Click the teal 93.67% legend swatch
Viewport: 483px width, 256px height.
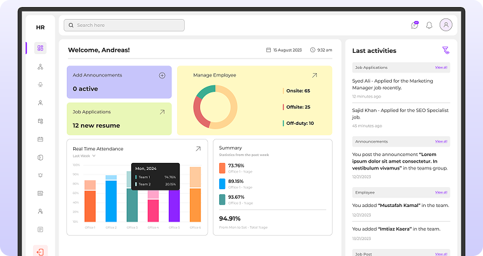tap(222, 200)
